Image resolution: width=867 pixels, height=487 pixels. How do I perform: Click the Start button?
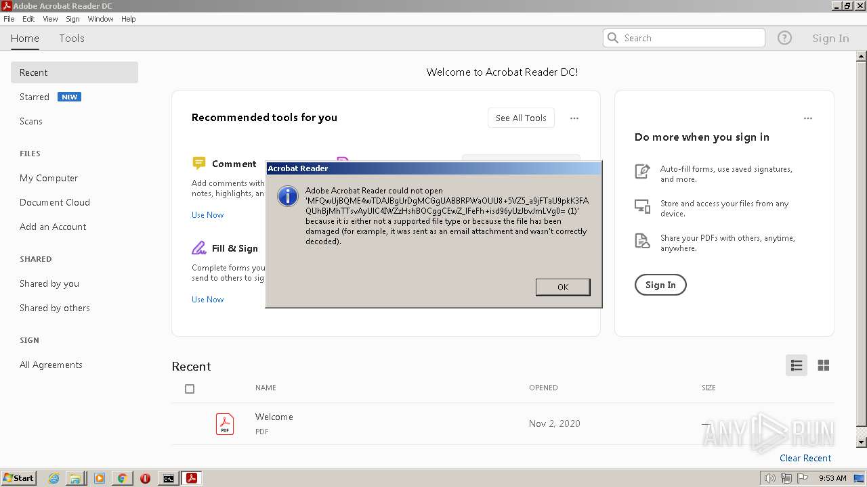click(x=19, y=478)
